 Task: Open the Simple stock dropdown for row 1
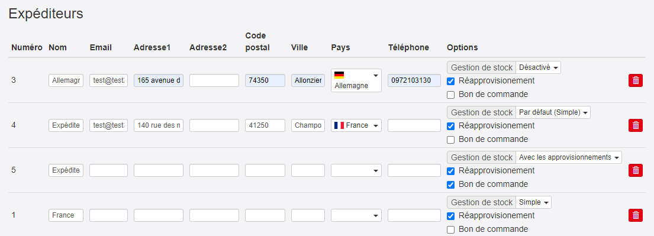click(533, 202)
